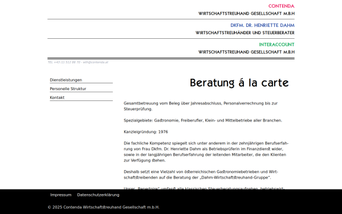Open the Personelle Struktur page
The width and height of the screenshot is (342, 214).
[68, 88]
